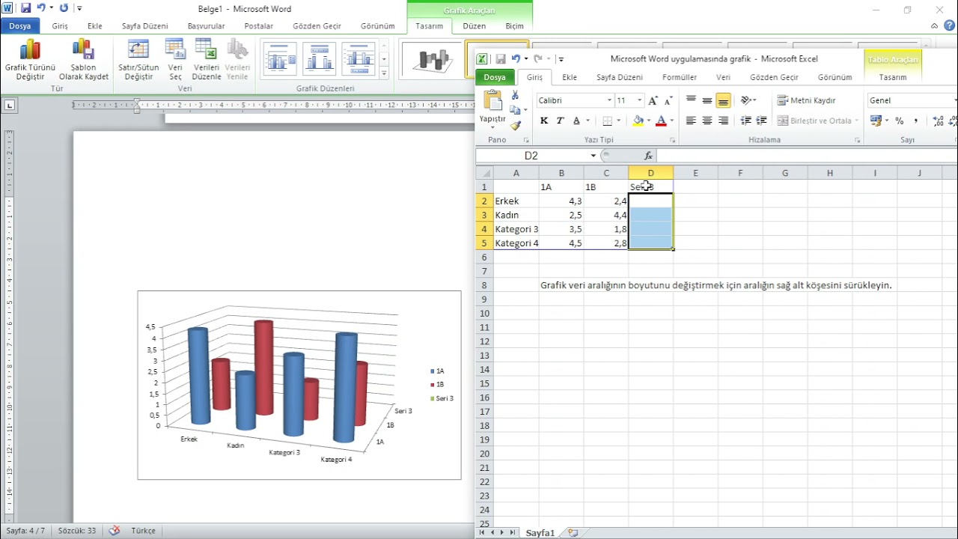958x539 pixels.
Task: Select the Sayfa1 sheet tab
Action: tap(540, 533)
